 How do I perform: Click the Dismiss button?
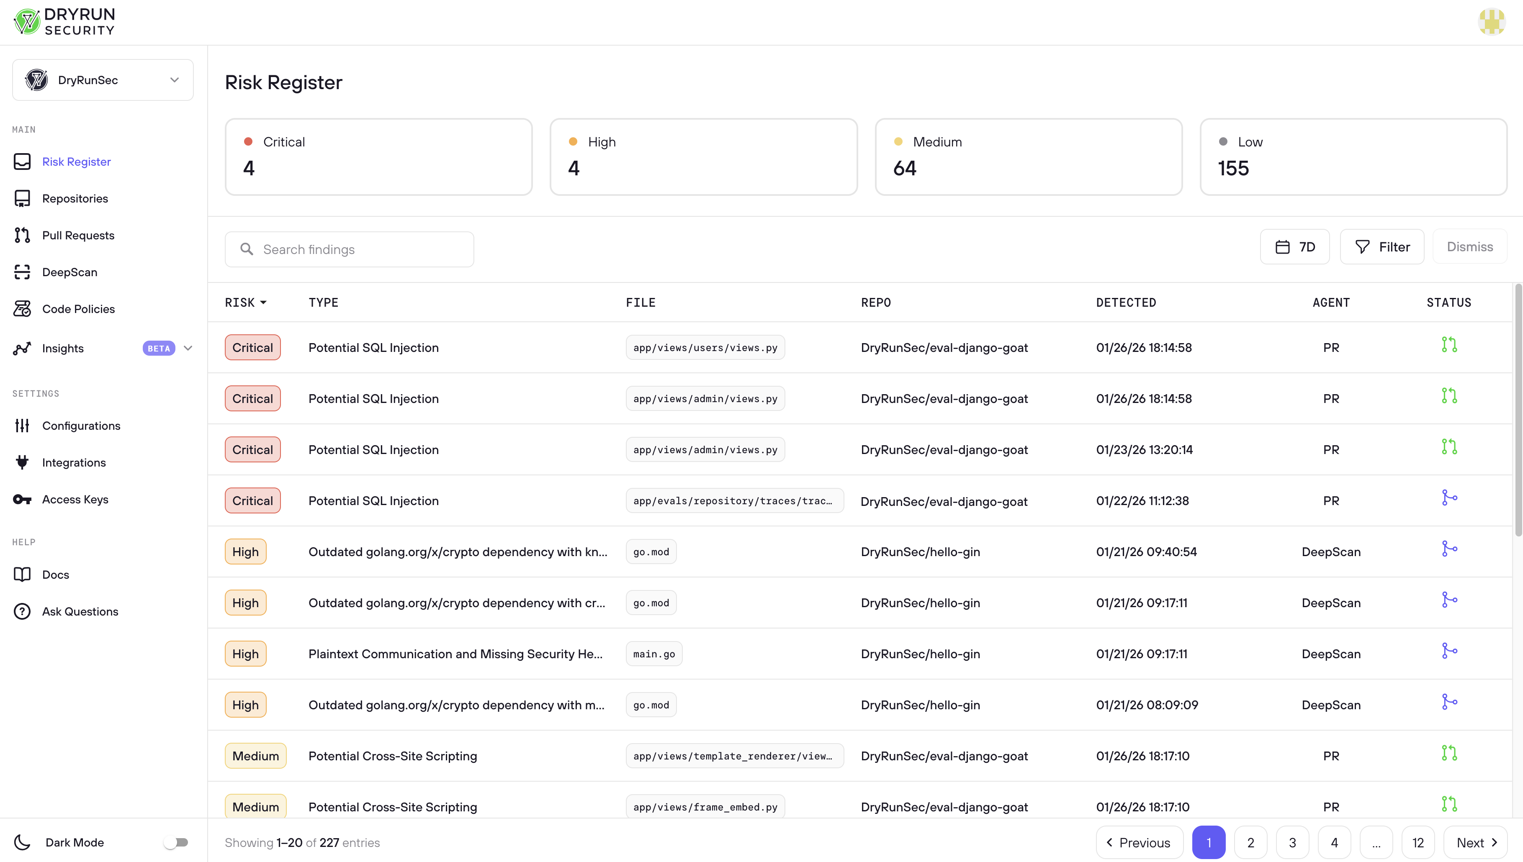point(1469,246)
